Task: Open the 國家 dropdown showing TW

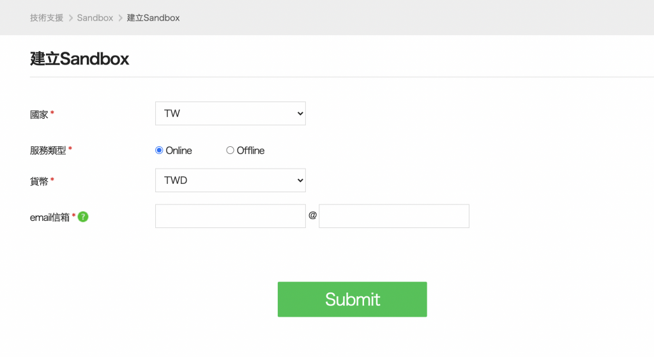Action: 230,114
